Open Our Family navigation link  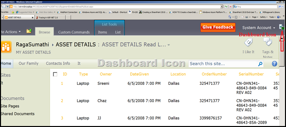click(28, 64)
